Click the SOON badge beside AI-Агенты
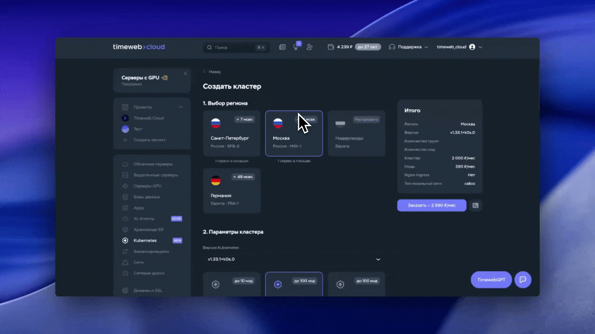Screen dimensions: 595x334 point(177,218)
